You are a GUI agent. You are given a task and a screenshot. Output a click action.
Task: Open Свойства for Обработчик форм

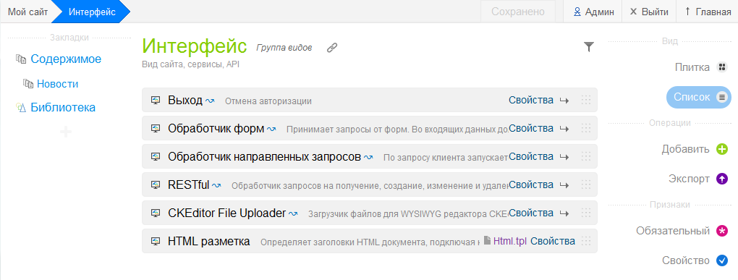pyautogui.click(x=531, y=128)
